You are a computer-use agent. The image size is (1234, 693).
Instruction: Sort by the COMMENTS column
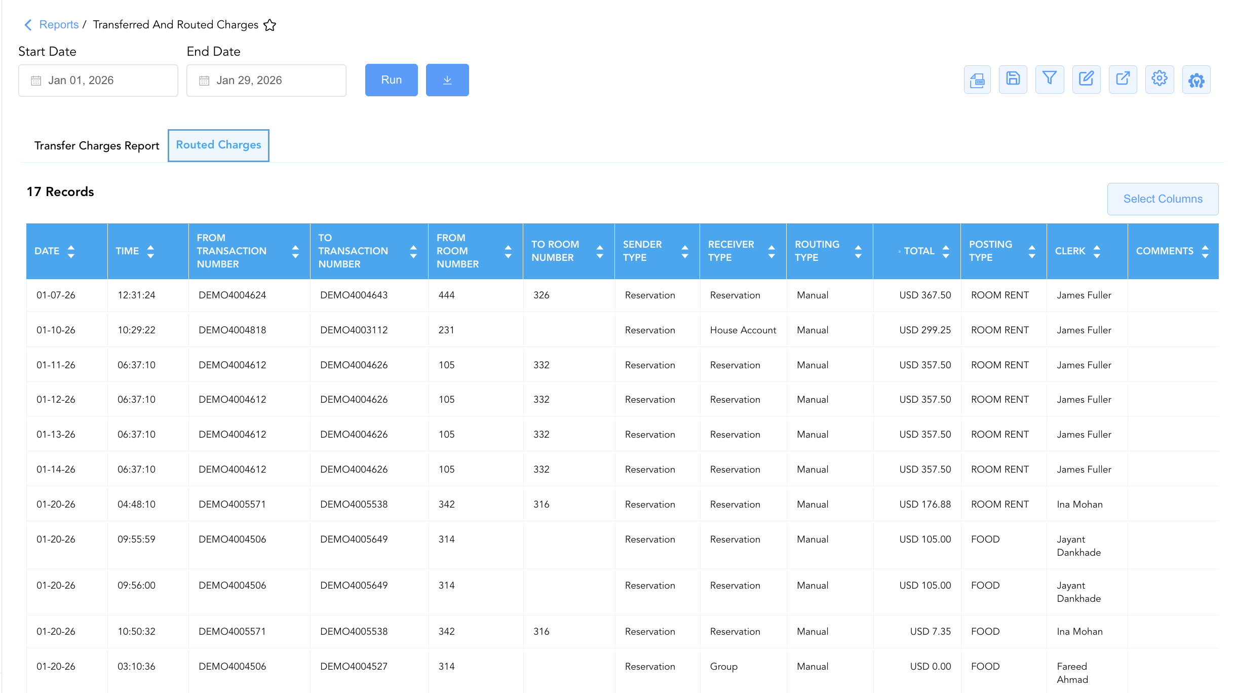point(1205,251)
